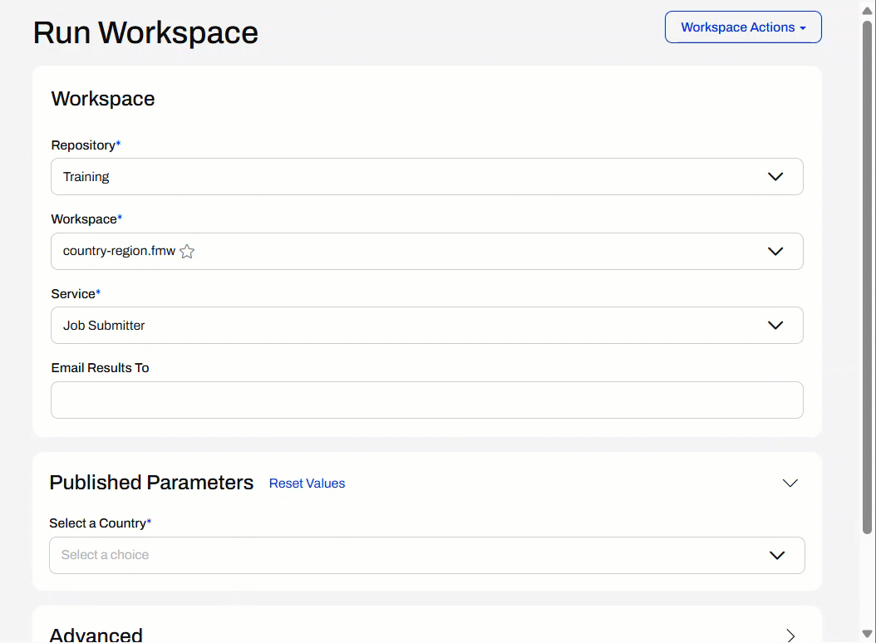Expand the Advanced section arrow

click(790, 635)
